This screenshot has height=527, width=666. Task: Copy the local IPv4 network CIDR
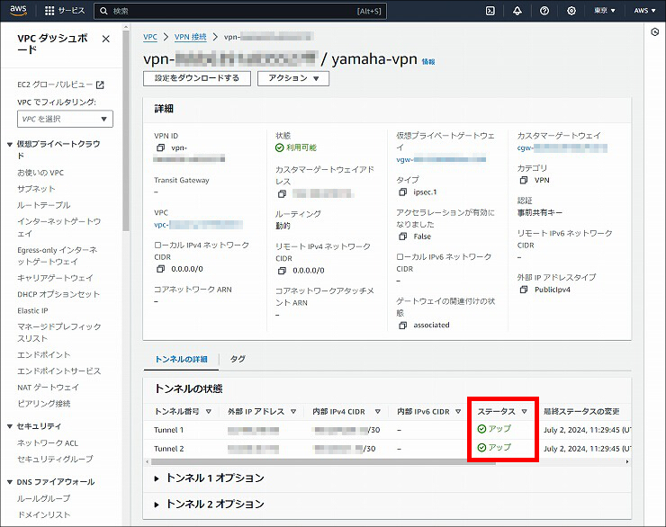[160, 269]
